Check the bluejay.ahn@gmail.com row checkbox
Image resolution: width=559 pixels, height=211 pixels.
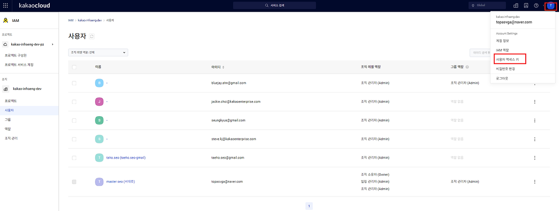(x=74, y=83)
